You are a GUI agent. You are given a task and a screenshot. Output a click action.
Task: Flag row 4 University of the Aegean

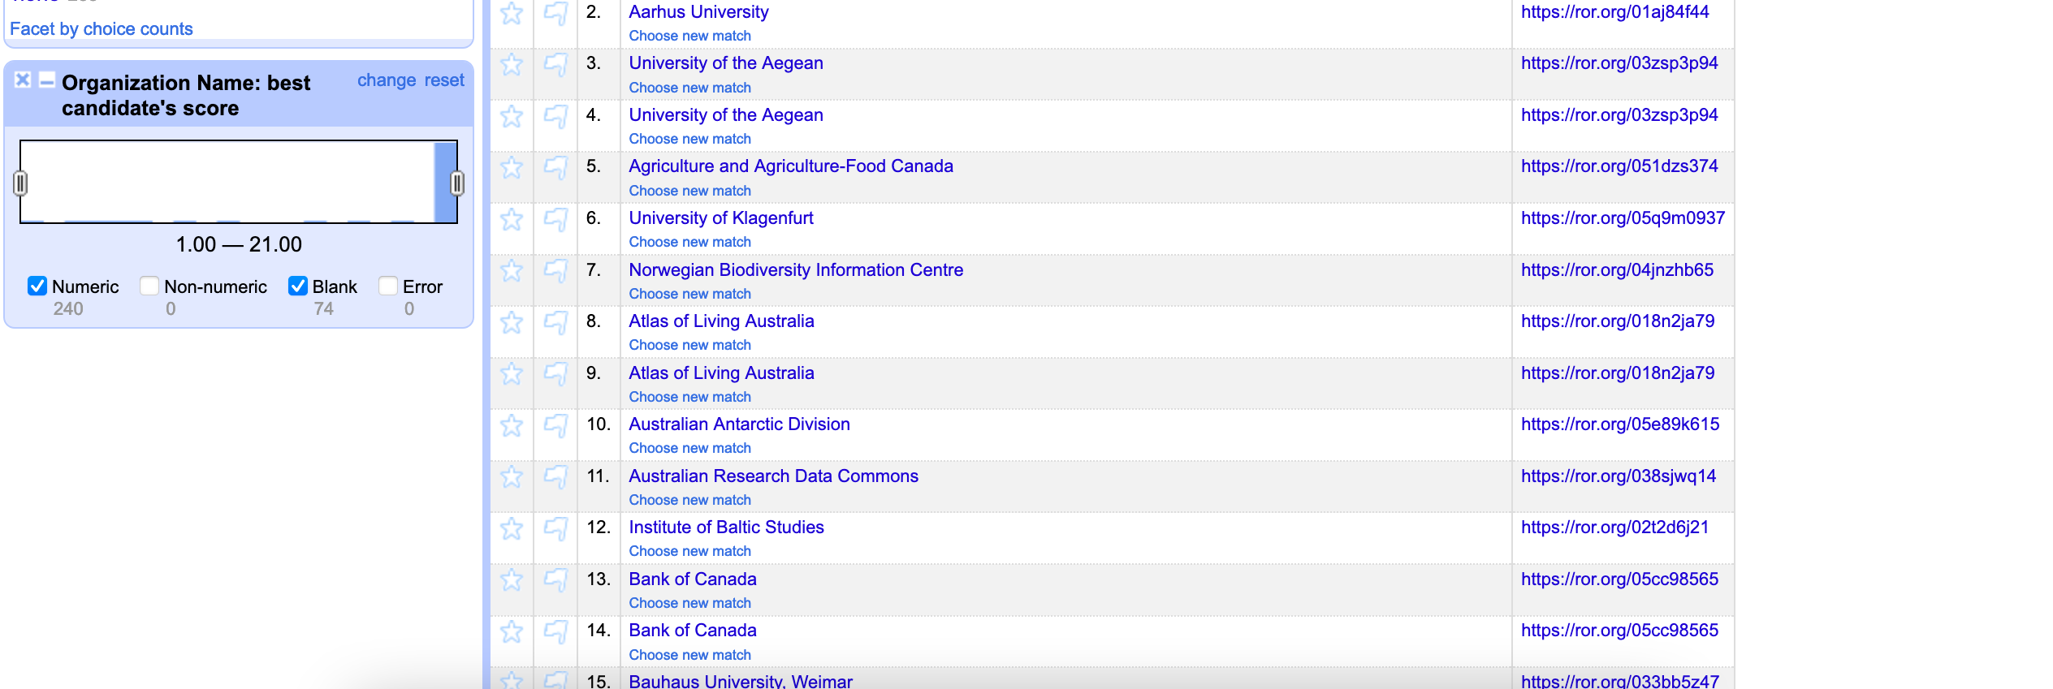point(555,116)
